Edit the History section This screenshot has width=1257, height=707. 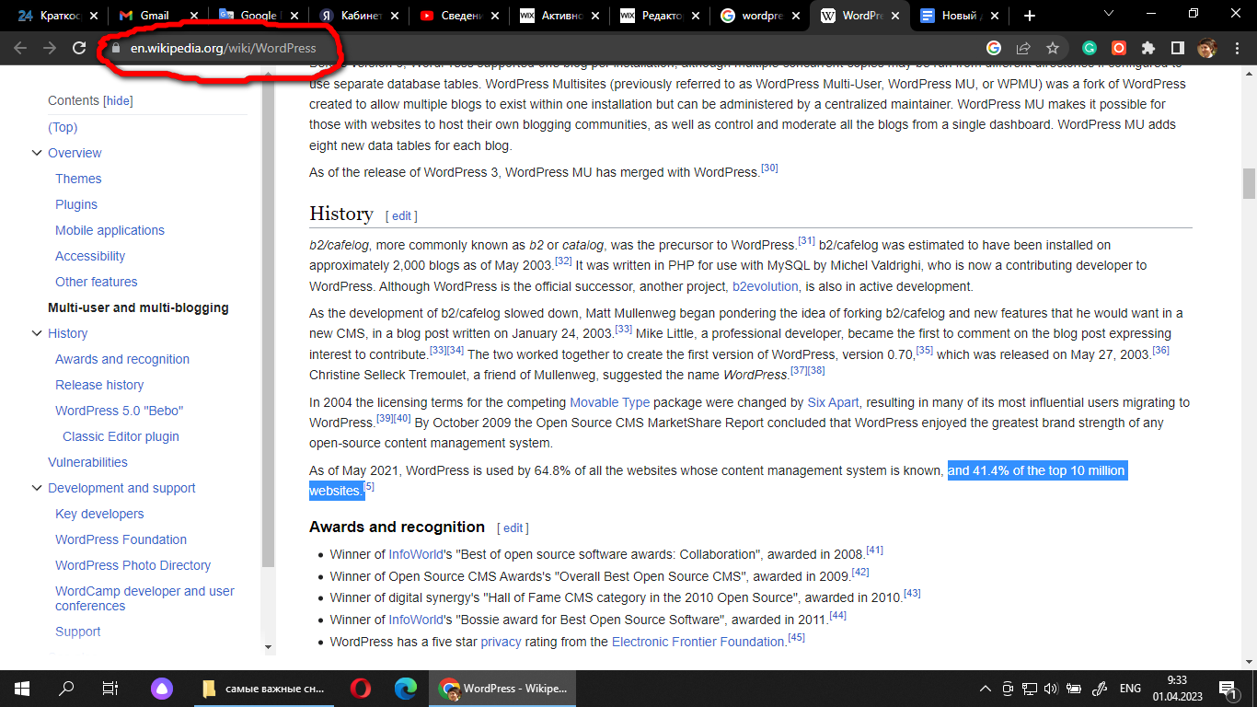(402, 216)
